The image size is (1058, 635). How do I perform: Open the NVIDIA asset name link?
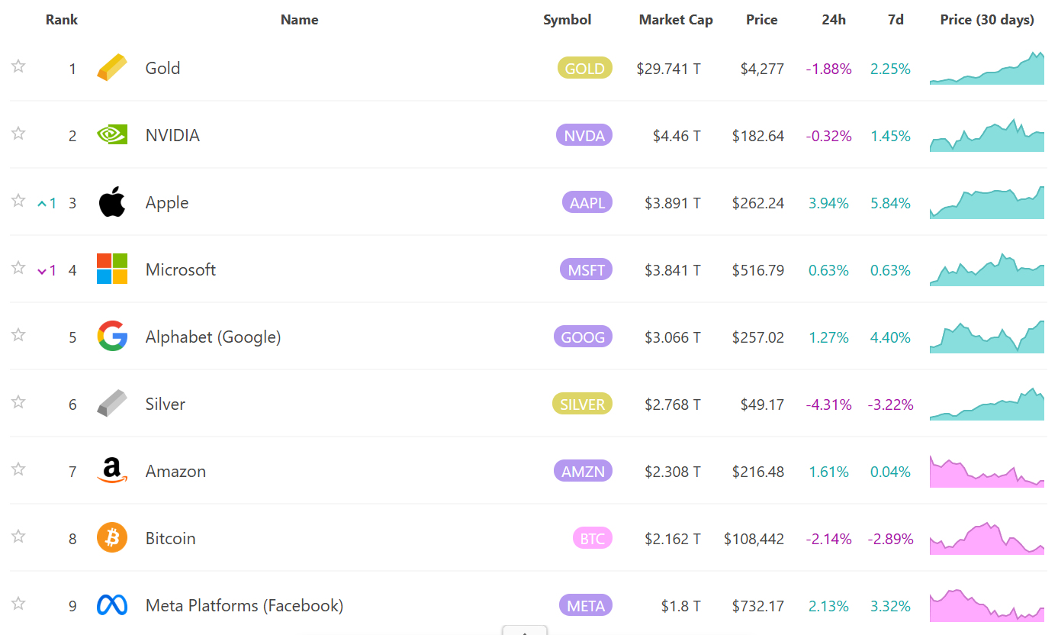172,134
